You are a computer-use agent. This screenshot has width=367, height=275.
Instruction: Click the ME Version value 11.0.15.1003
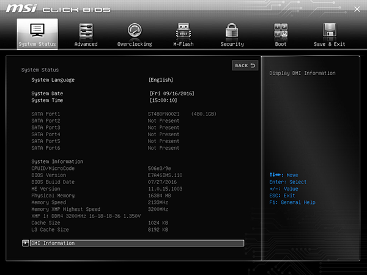point(165,189)
